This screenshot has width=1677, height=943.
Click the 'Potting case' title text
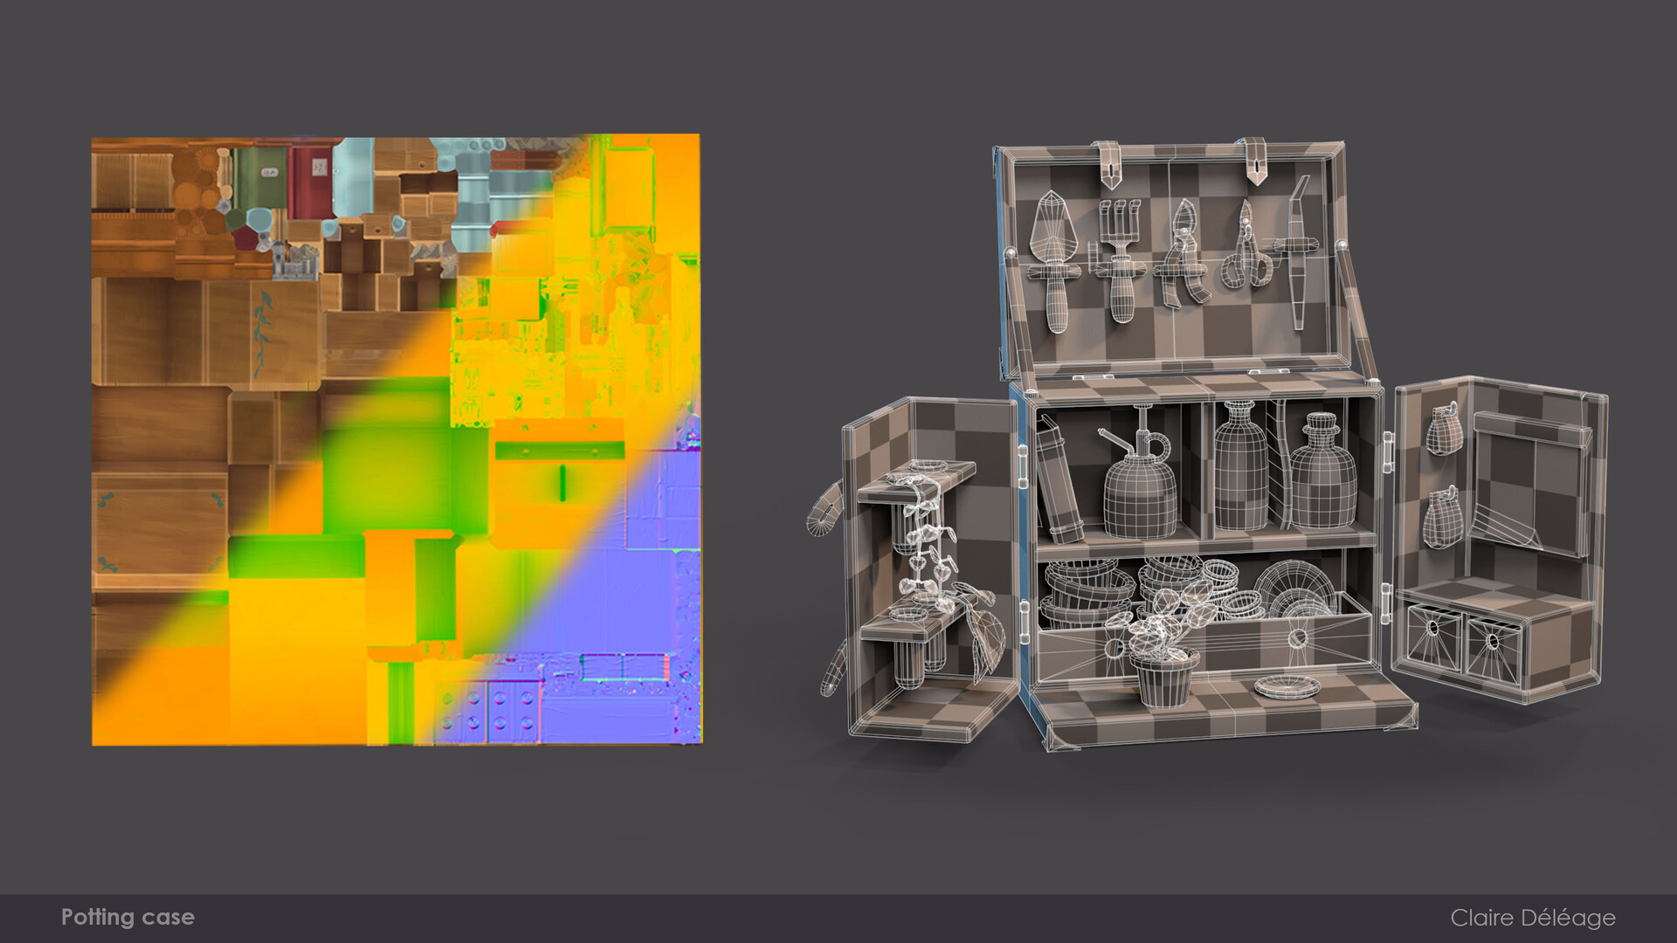point(128,917)
